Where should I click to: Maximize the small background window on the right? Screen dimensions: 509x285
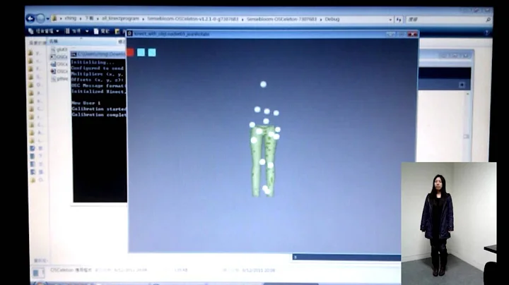click(x=454, y=56)
